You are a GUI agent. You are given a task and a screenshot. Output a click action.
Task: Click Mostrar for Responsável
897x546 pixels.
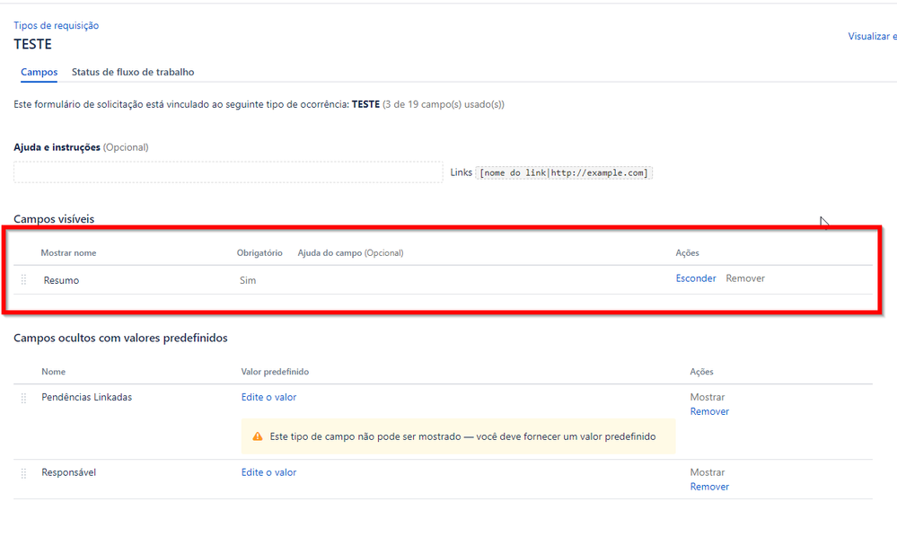point(707,472)
